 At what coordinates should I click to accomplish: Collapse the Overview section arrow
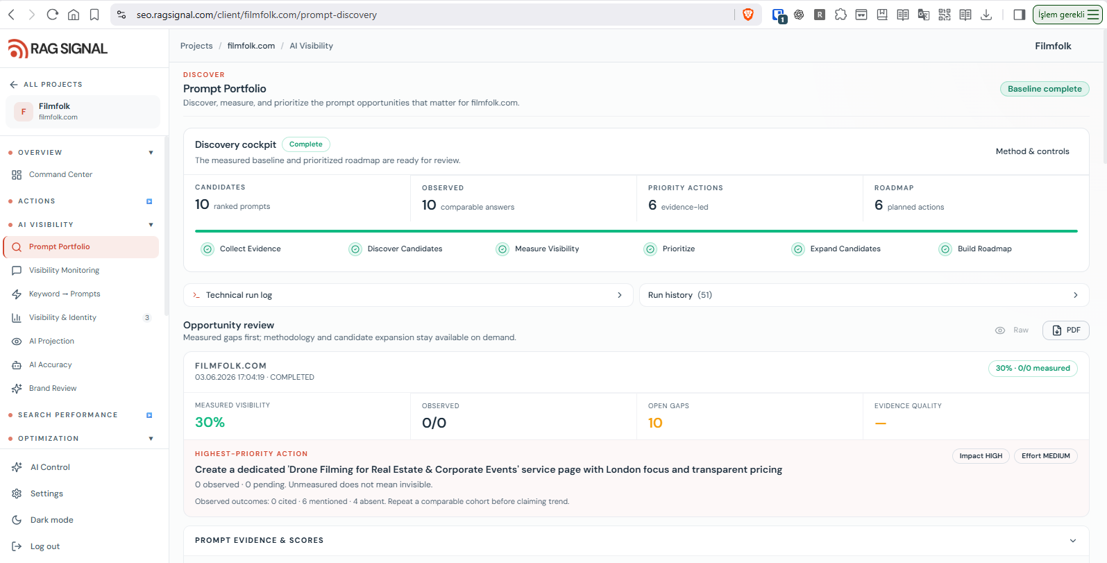151,153
